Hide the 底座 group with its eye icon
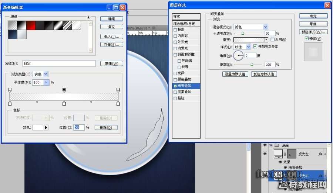This screenshot has height=193, width=333. pyautogui.click(x=265, y=145)
